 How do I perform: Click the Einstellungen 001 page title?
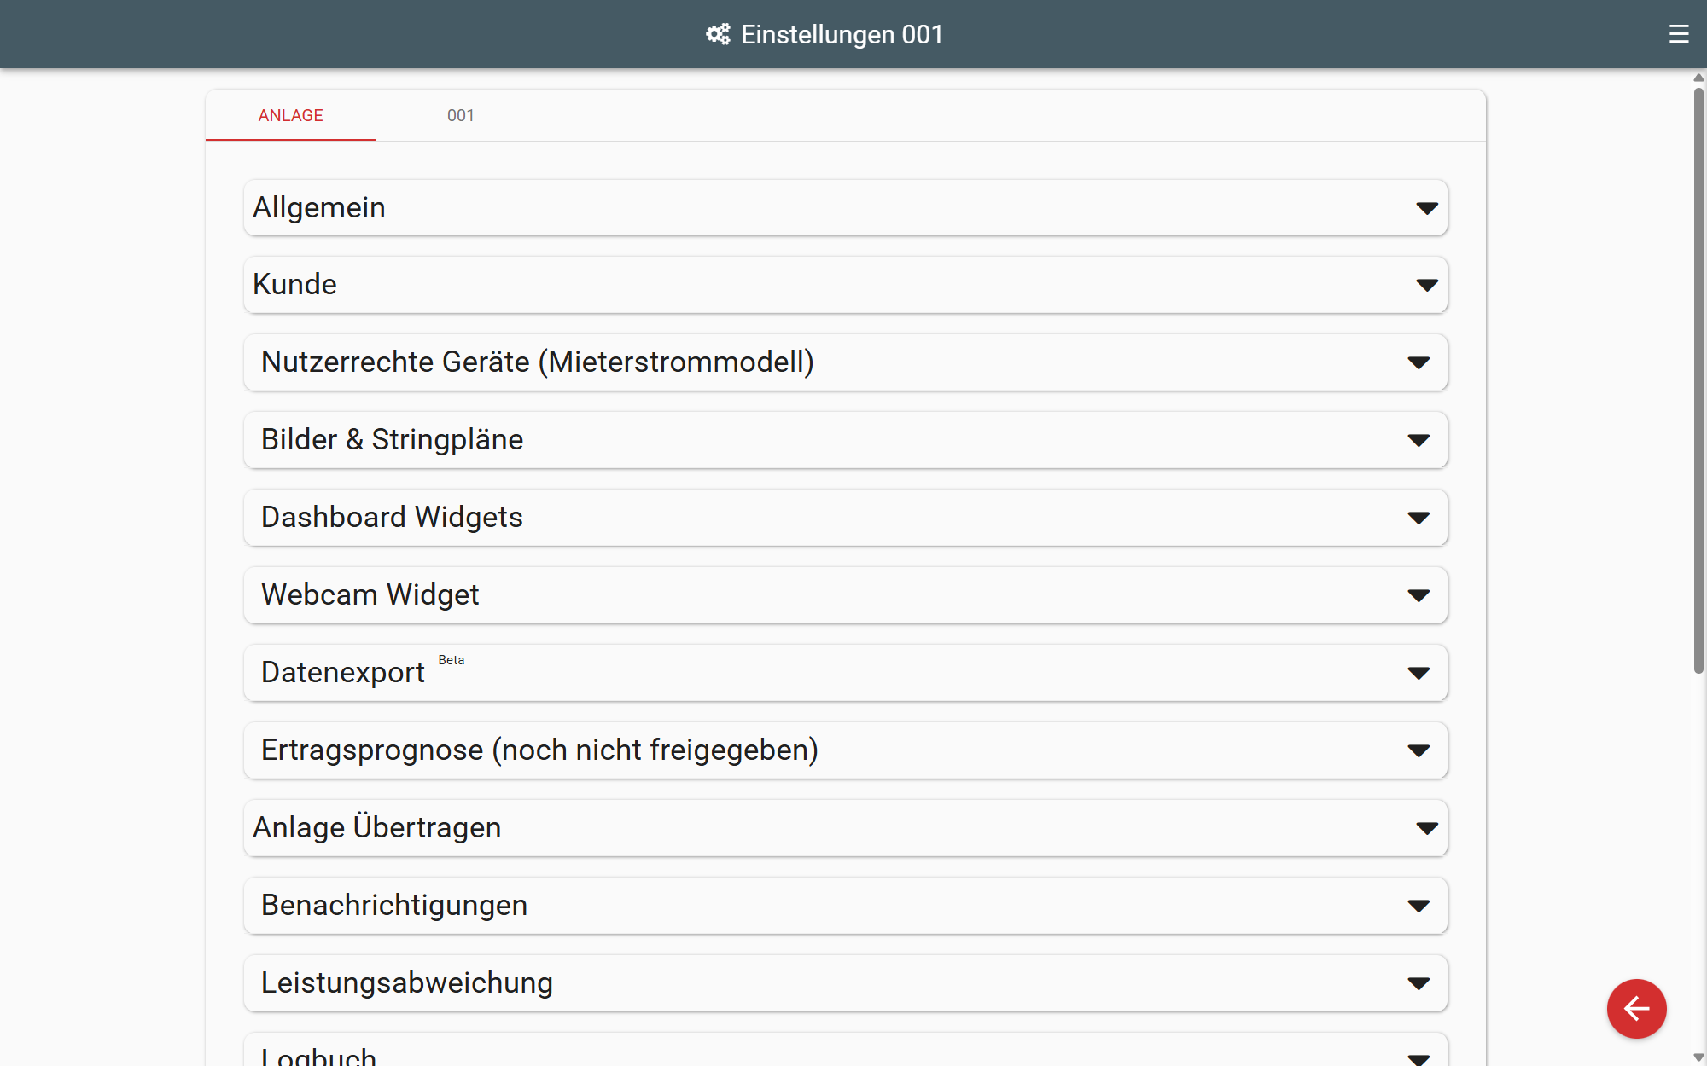pyautogui.click(x=842, y=34)
